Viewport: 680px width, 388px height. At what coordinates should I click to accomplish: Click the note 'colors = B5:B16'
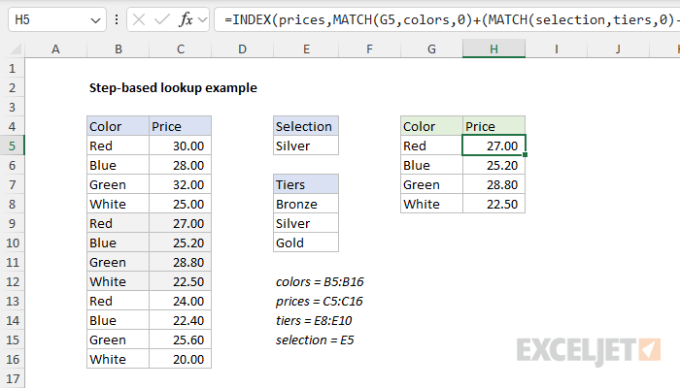(x=320, y=282)
